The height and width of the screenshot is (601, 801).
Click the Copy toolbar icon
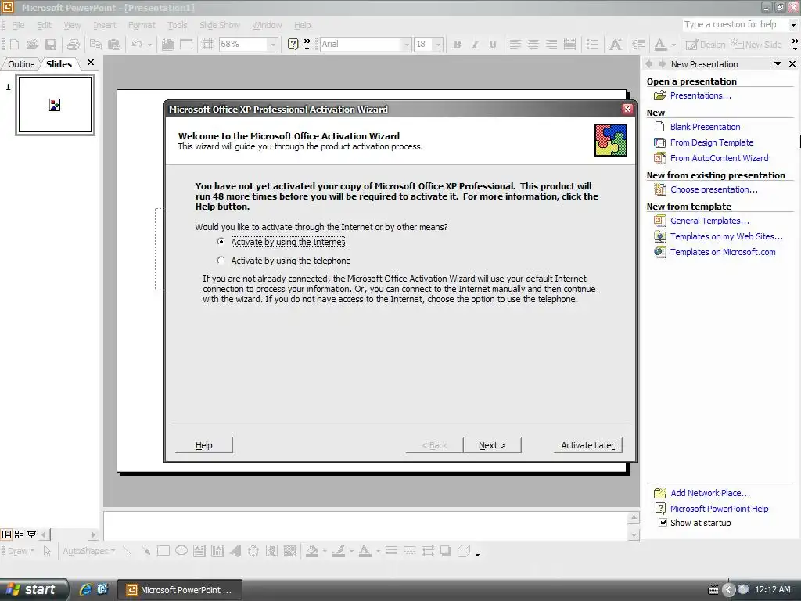click(x=95, y=45)
